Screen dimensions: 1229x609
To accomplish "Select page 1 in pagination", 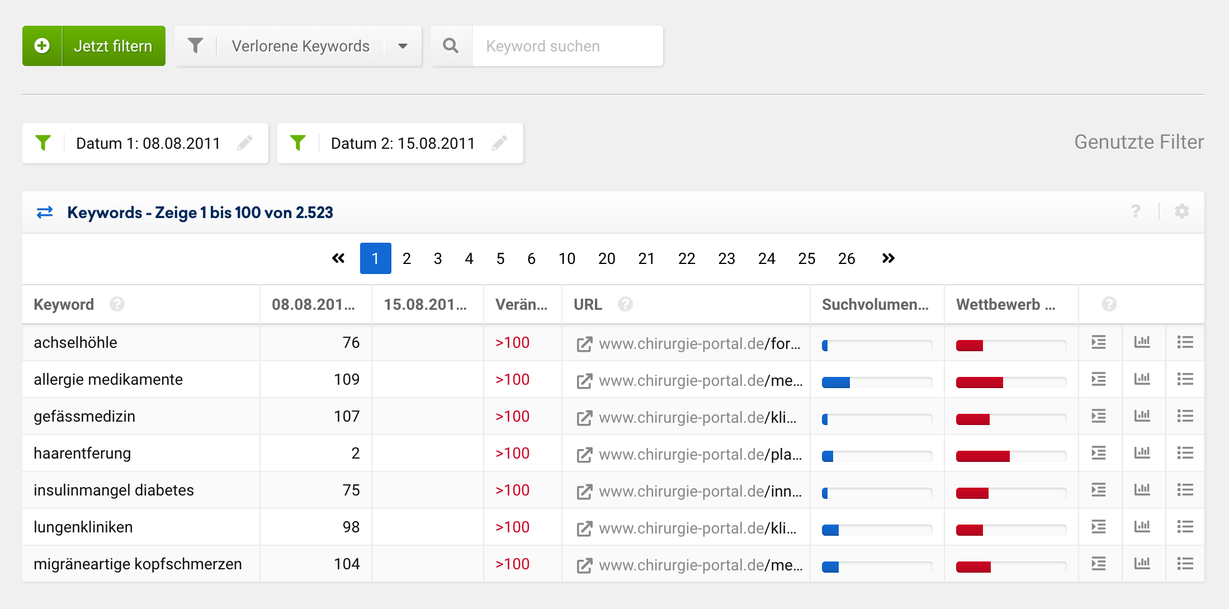I will (376, 258).
